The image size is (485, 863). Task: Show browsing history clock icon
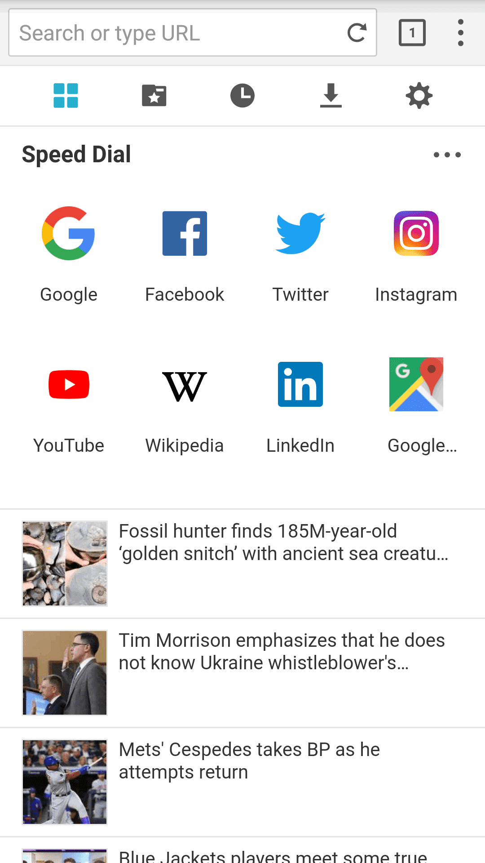point(242,96)
